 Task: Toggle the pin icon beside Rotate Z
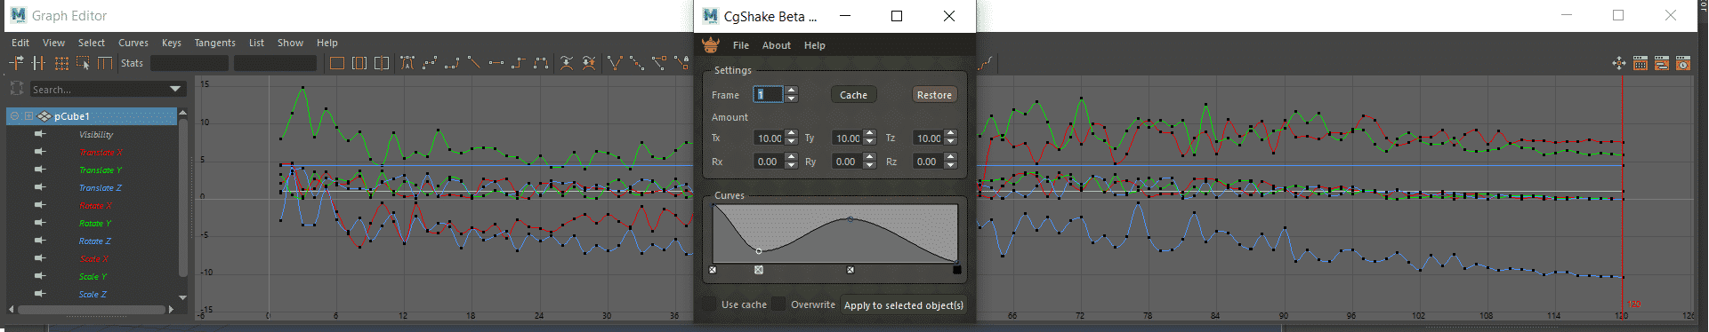click(40, 241)
